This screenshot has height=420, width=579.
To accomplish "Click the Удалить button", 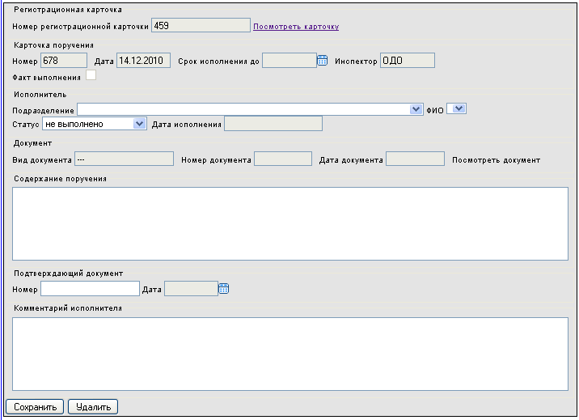I will 93,407.
